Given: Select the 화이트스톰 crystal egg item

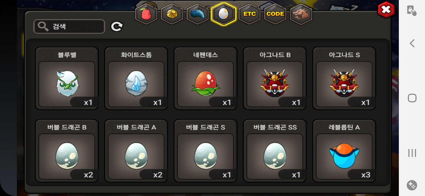Looking at the screenshot, I should pyautogui.click(x=136, y=78).
